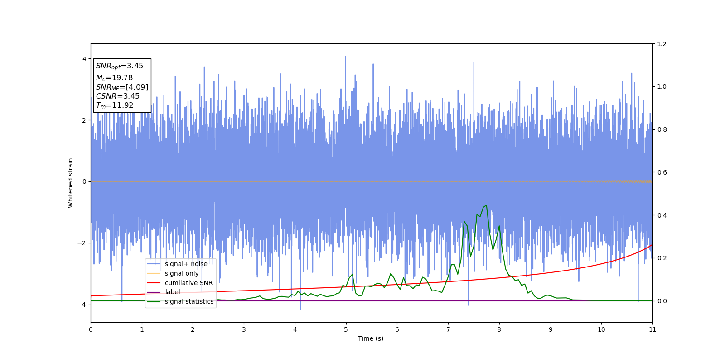Click the red cumilative SNR legend line sample

tap(154, 283)
